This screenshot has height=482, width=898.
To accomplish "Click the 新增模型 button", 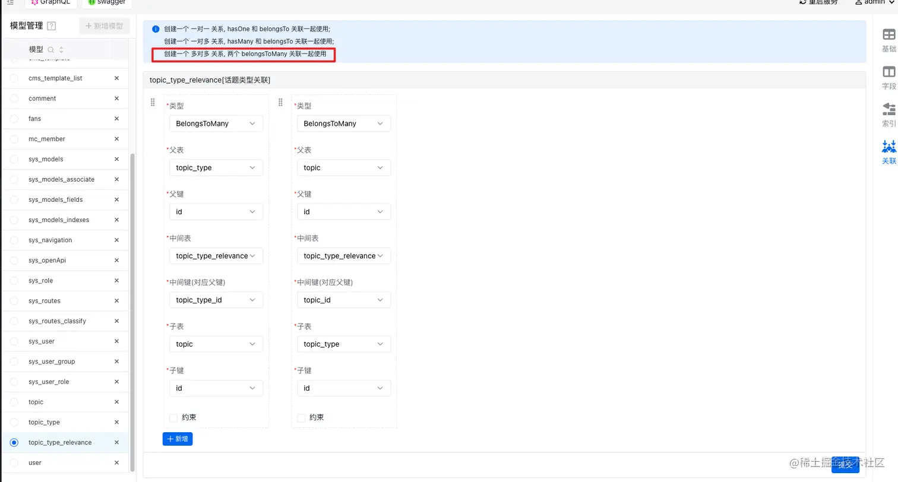I will tap(104, 26).
